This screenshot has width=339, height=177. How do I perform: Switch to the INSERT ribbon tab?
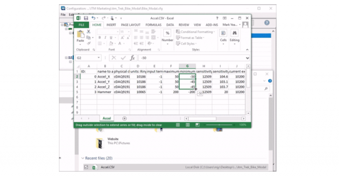click(x=111, y=25)
